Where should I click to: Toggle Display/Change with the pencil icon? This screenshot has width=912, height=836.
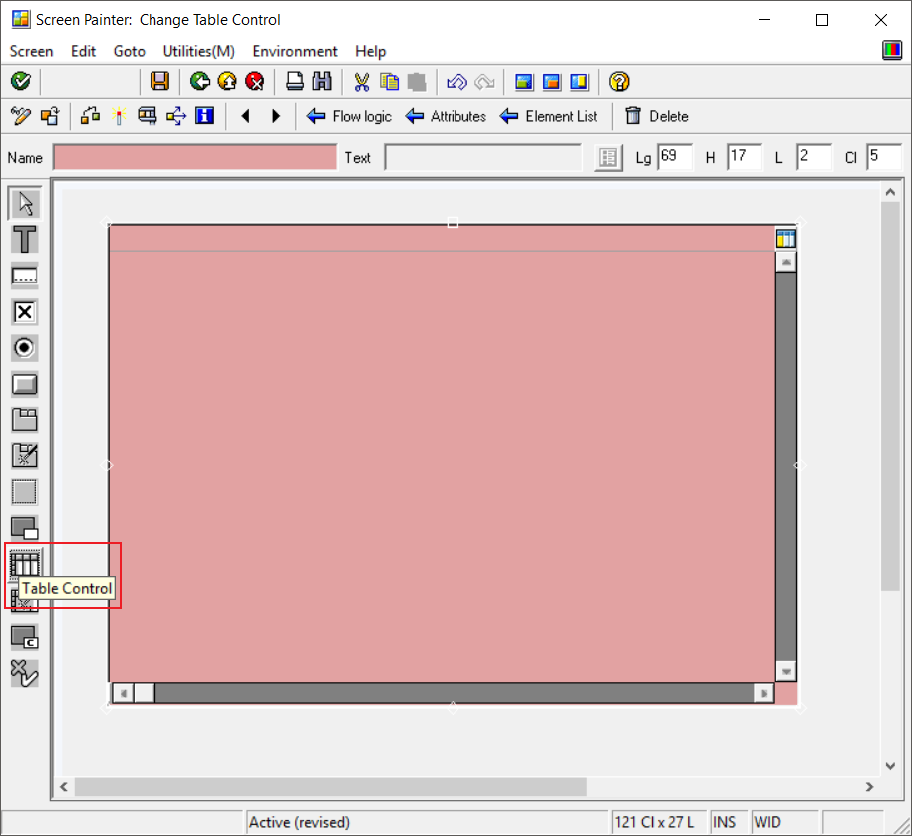21,116
